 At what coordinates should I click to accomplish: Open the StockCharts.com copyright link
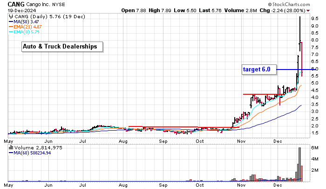coord(289,4)
